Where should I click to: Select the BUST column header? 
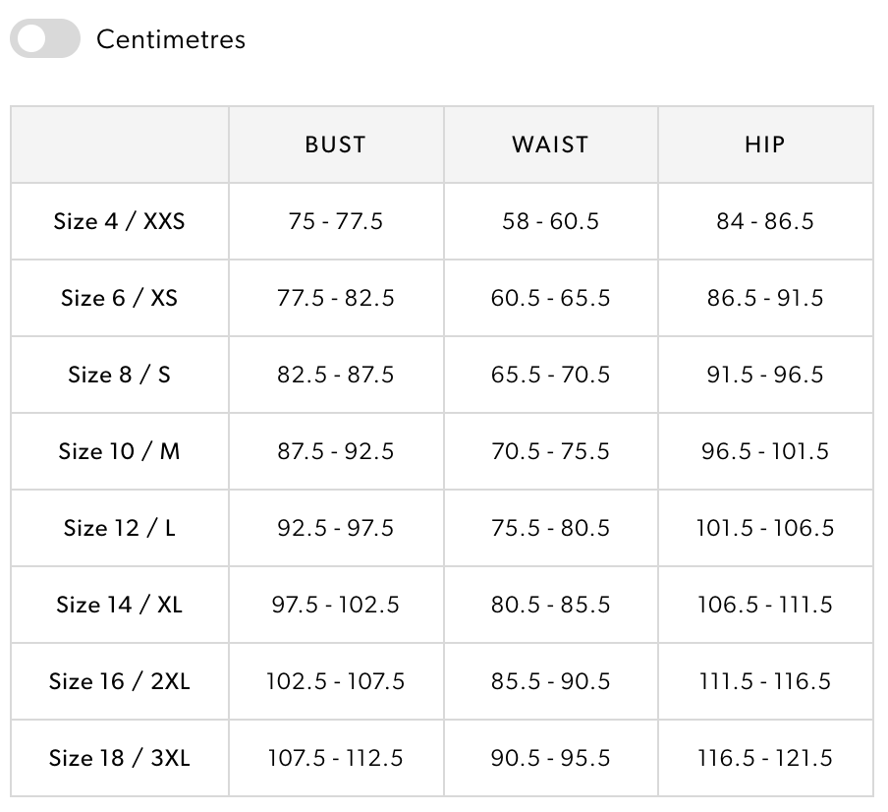point(336,145)
